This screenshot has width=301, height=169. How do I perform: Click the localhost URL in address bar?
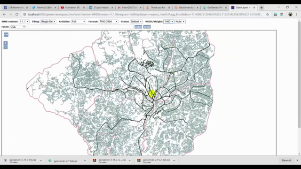pos(145,15)
